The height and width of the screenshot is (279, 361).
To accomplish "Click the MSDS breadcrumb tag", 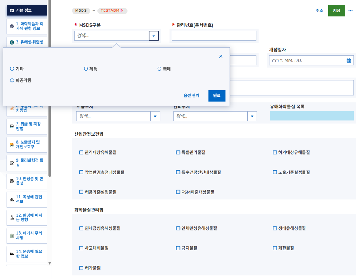I will coord(81,10).
